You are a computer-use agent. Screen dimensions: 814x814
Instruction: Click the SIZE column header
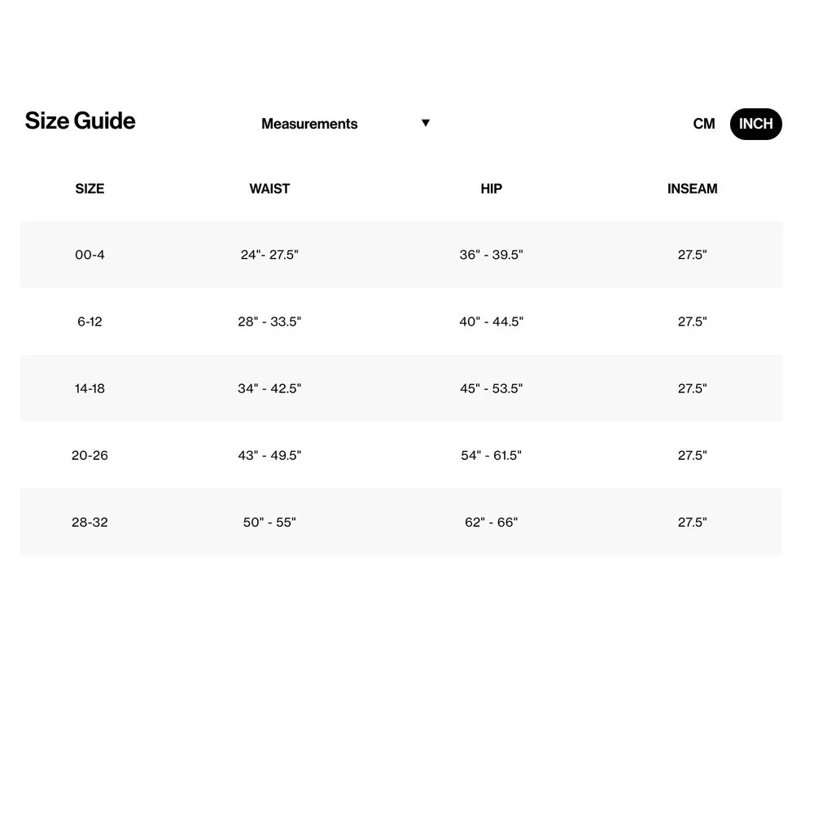pyautogui.click(x=90, y=189)
